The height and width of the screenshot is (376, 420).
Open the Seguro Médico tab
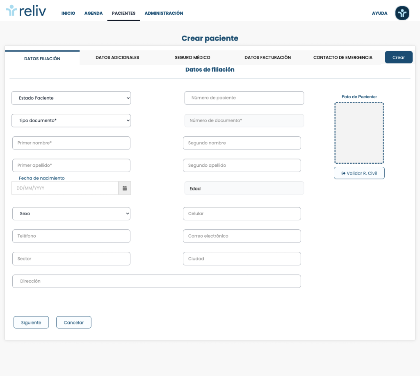coord(192,58)
